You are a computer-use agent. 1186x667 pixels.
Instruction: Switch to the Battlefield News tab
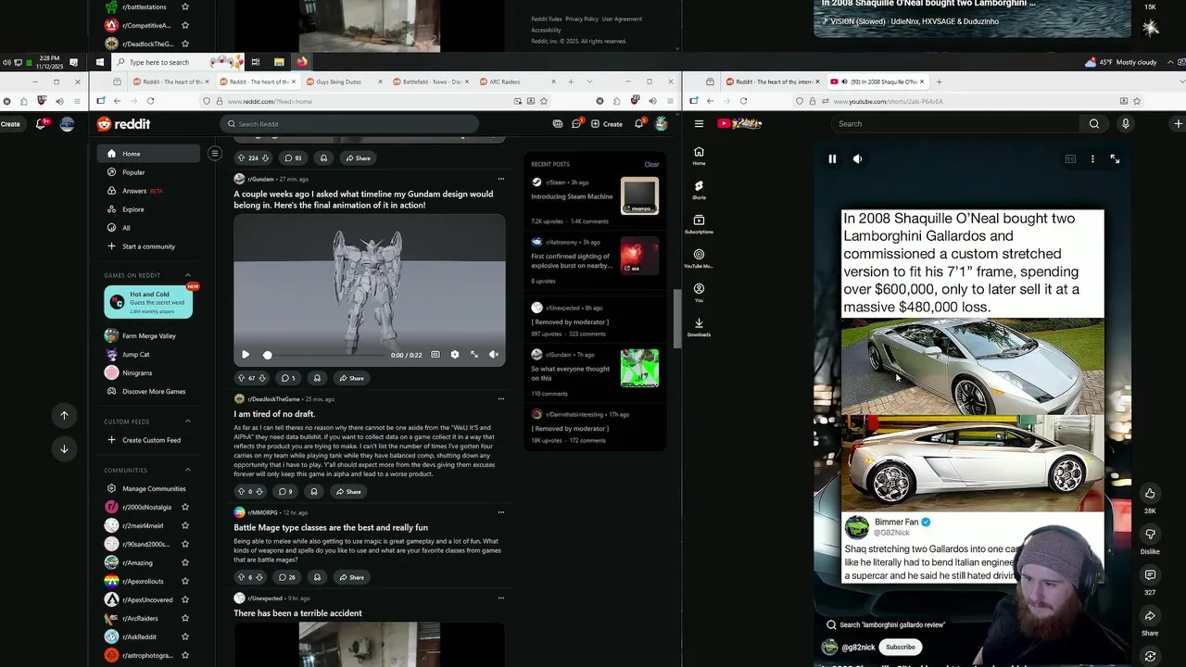[431, 82]
